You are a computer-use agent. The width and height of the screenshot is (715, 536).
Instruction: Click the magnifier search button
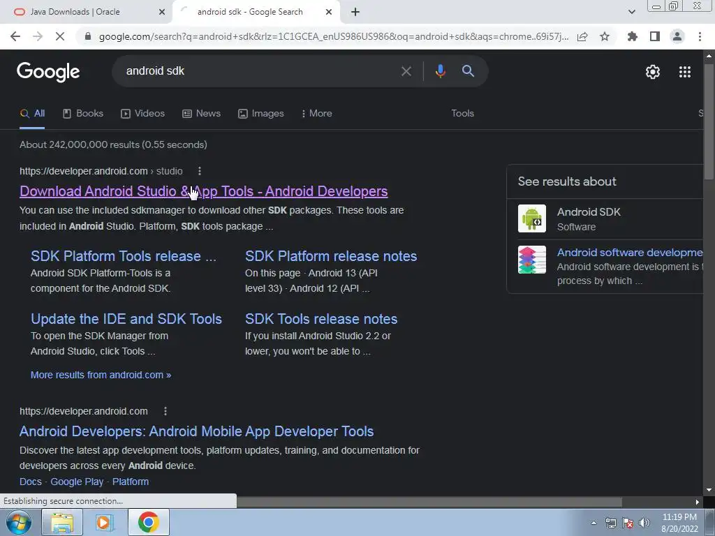click(468, 71)
